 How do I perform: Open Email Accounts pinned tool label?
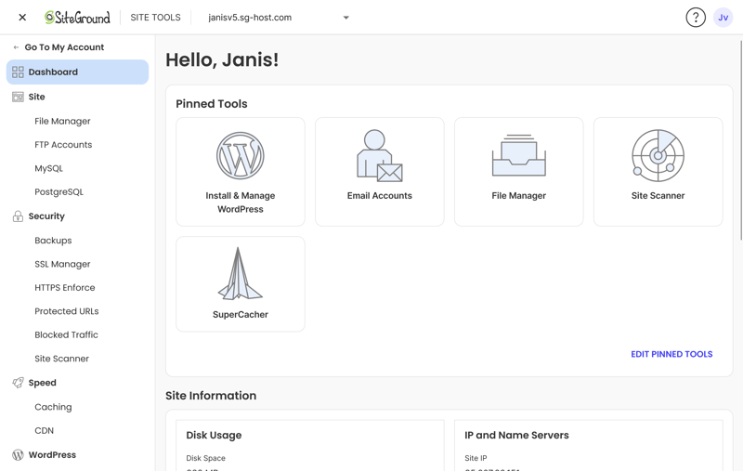[380, 196]
